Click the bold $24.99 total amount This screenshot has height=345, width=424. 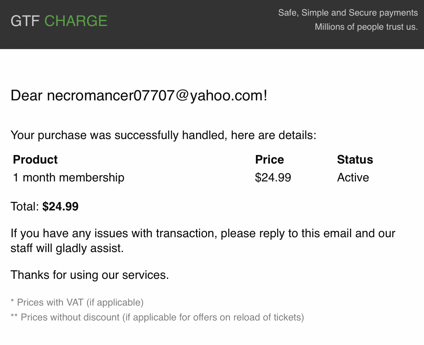point(60,206)
